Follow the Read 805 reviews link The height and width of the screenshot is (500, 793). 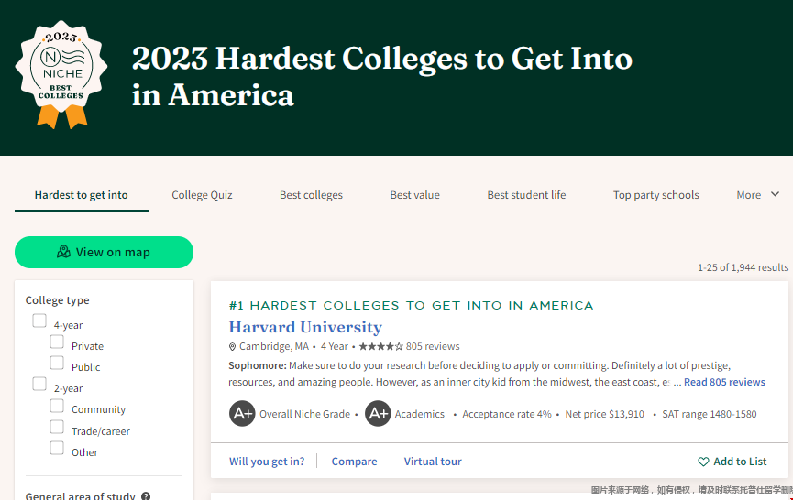pos(724,382)
